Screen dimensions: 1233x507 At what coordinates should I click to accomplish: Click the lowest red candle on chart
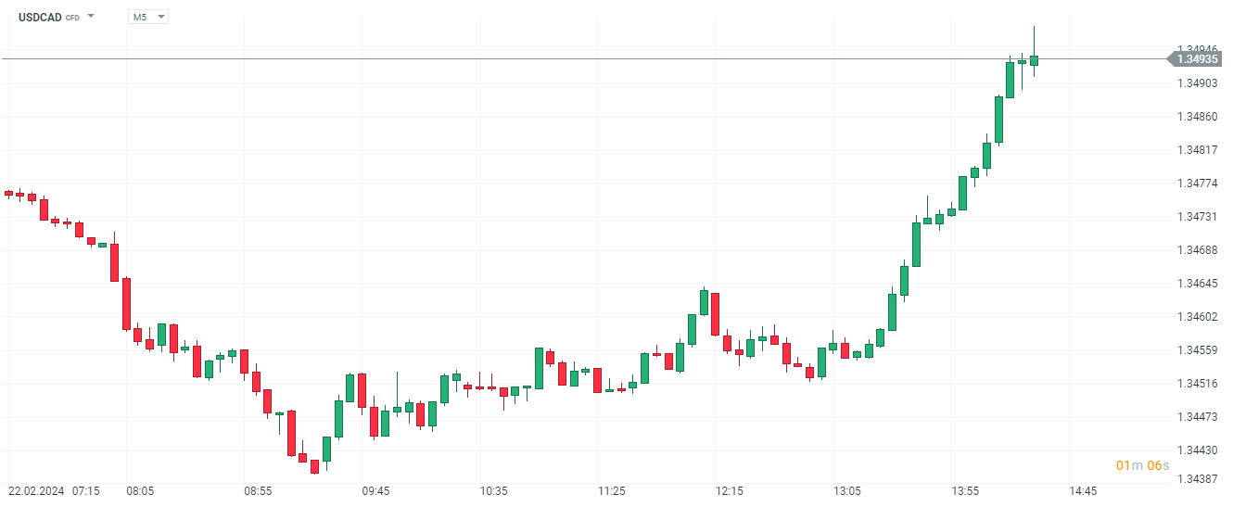(314, 466)
